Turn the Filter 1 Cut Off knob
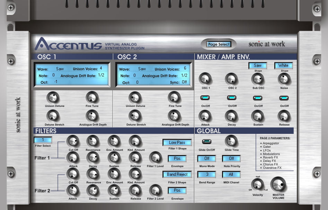The height and width of the screenshot is (210, 328). [73, 140]
